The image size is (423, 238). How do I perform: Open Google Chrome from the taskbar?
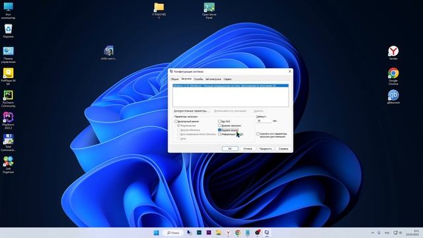click(x=238, y=233)
